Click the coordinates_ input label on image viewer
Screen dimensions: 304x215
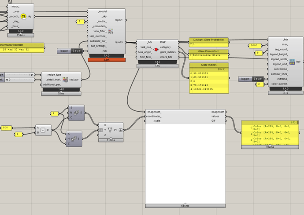154,117
